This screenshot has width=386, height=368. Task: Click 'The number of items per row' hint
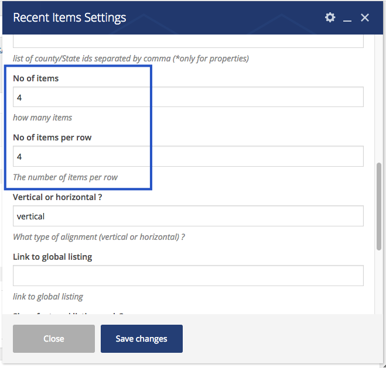pyautogui.click(x=65, y=177)
